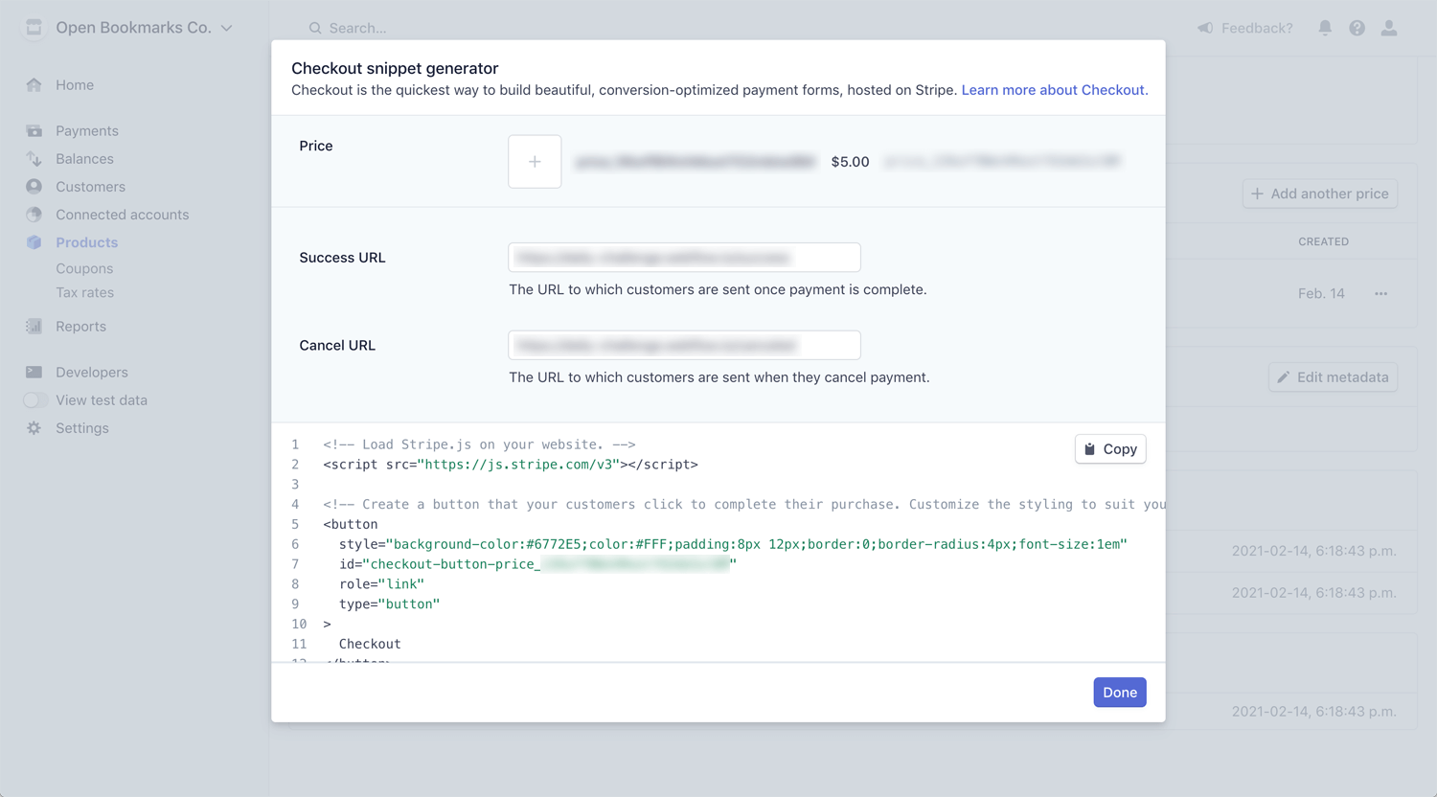Viewport: 1437px width, 797px height.
Task: Select Products in the sidebar
Action: coord(87,242)
